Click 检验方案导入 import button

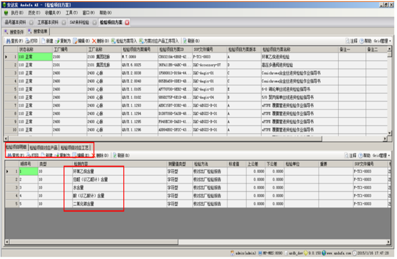point(125,40)
